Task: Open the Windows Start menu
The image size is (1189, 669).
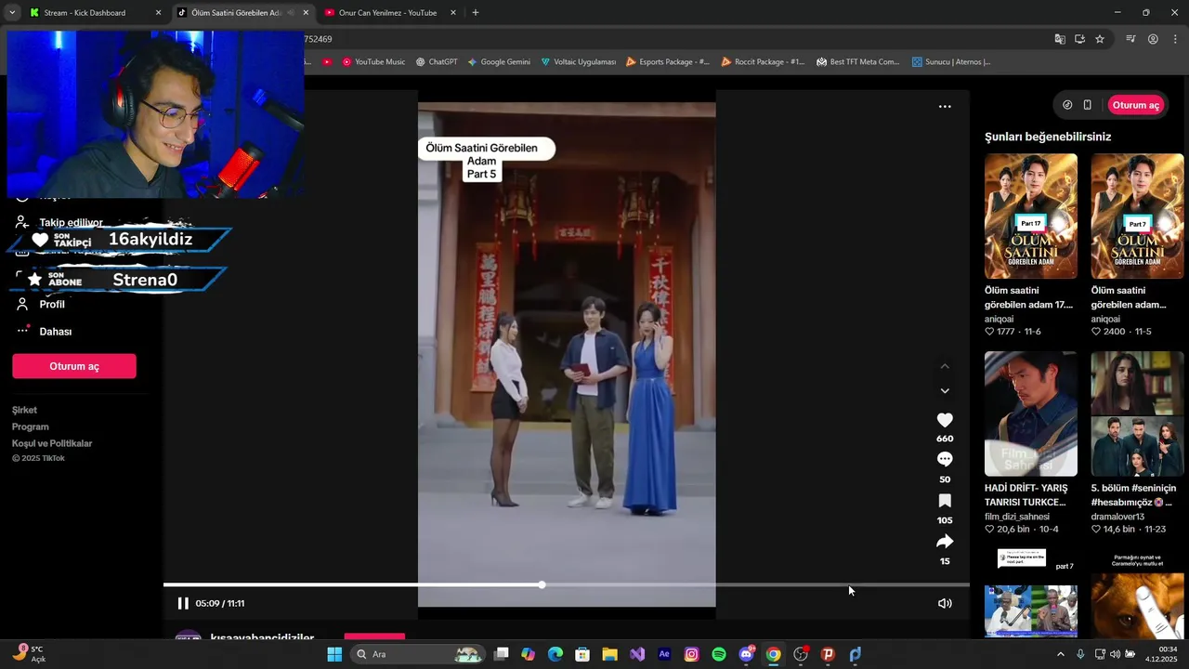Action: 334,654
